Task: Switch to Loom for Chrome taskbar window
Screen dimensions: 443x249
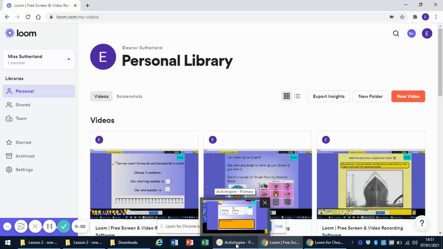Action: [x=326, y=242]
